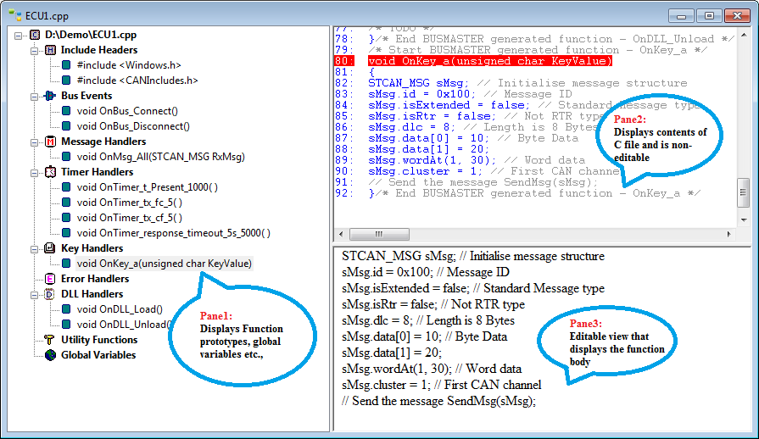The width and height of the screenshot is (759, 439).
Task: Click the code pane scroll down arrow
Action: click(x=744, y=220)
